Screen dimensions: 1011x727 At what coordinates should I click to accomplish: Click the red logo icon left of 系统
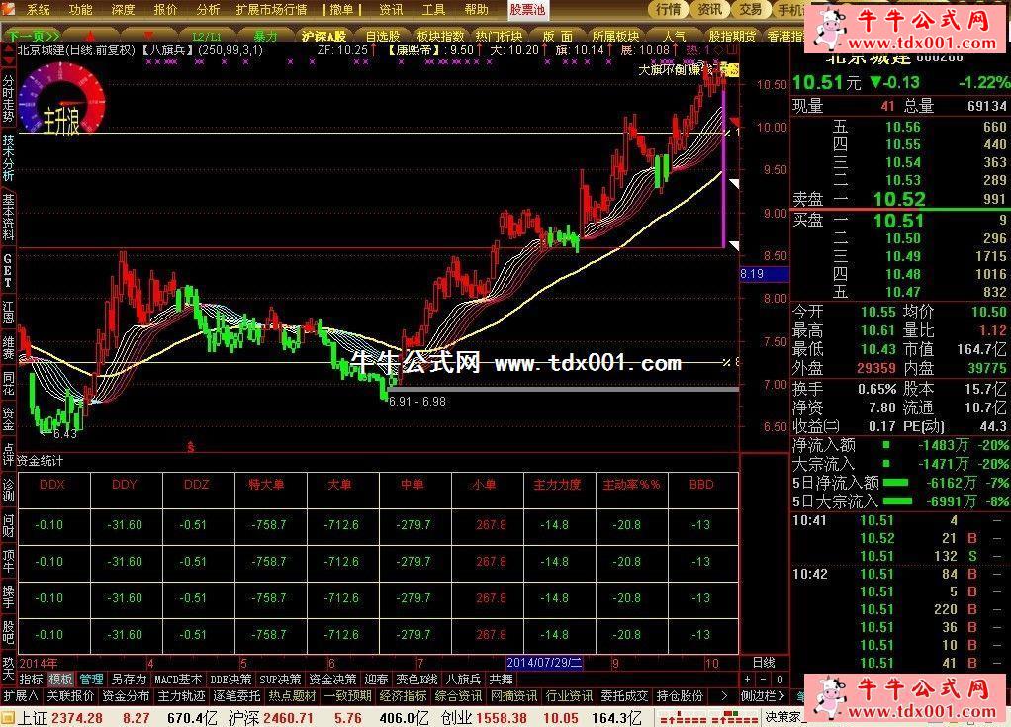[10, 9]
